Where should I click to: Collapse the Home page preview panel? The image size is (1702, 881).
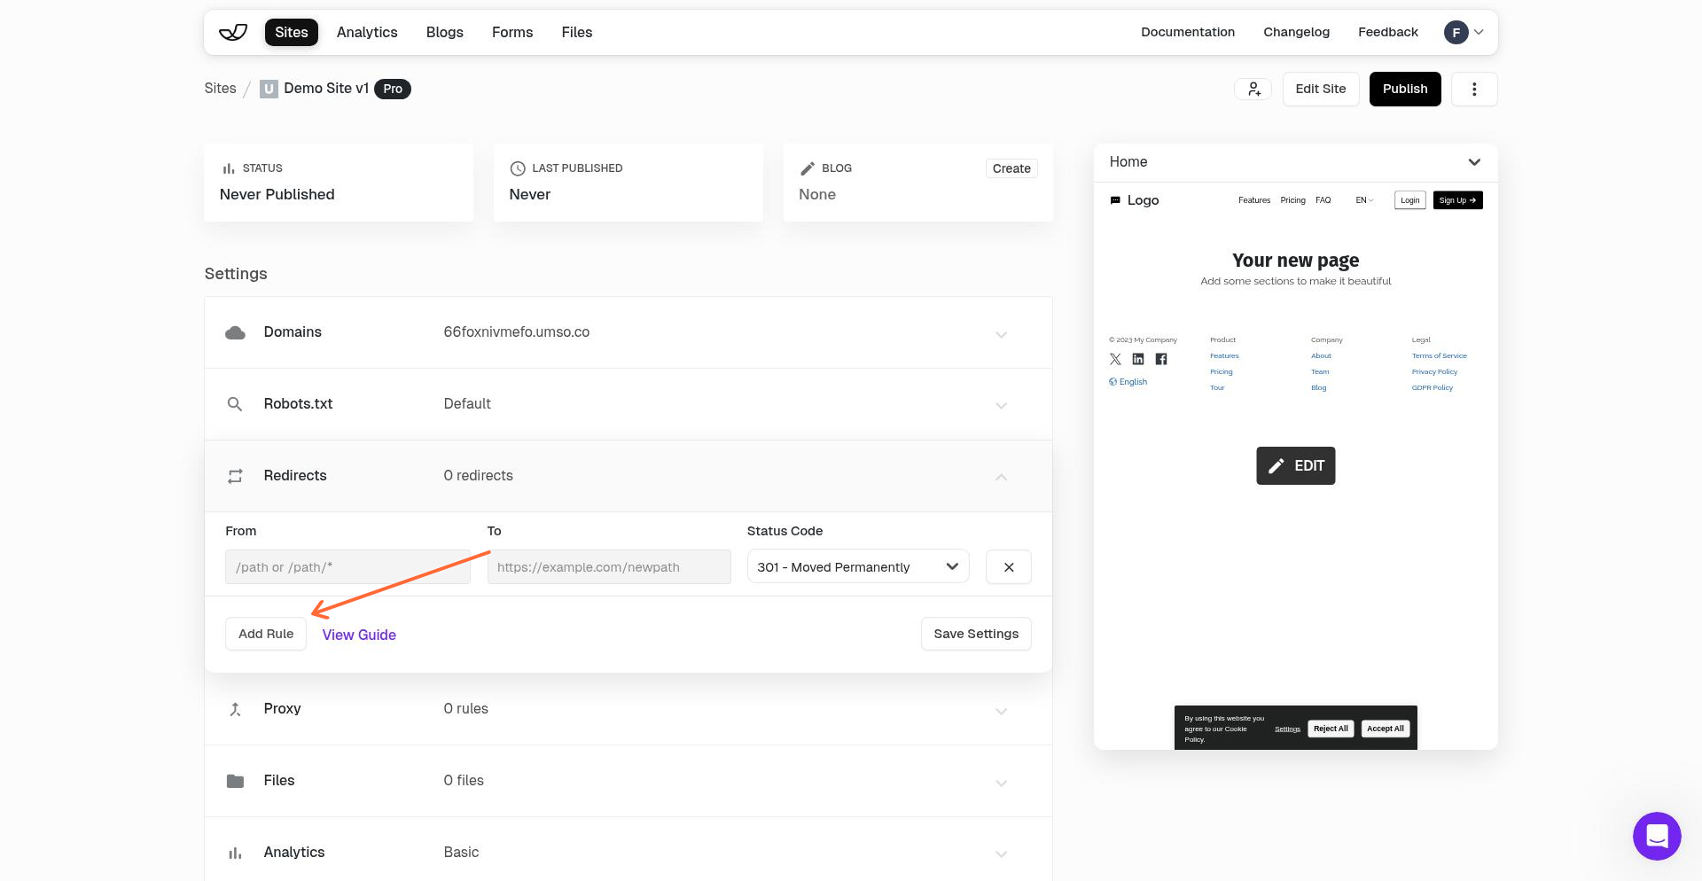[1474, 162]
